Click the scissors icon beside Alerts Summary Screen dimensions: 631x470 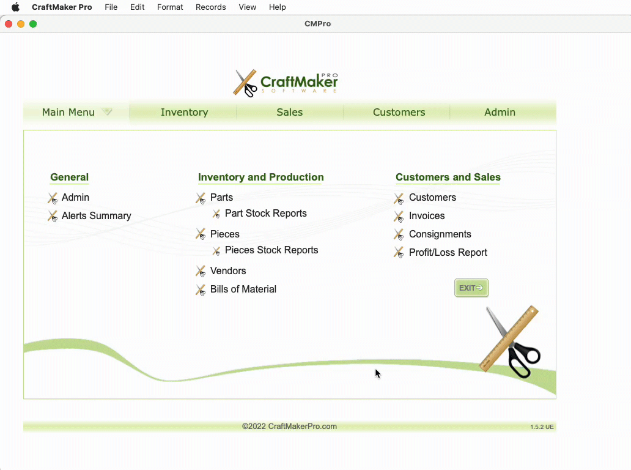[53, 216]
